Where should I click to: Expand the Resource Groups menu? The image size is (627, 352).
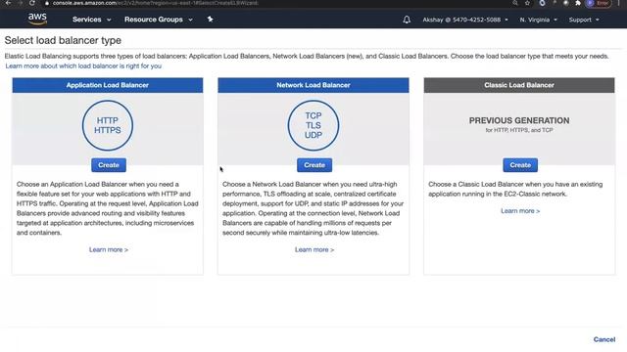pyautogui.click(x=159, y=20)
